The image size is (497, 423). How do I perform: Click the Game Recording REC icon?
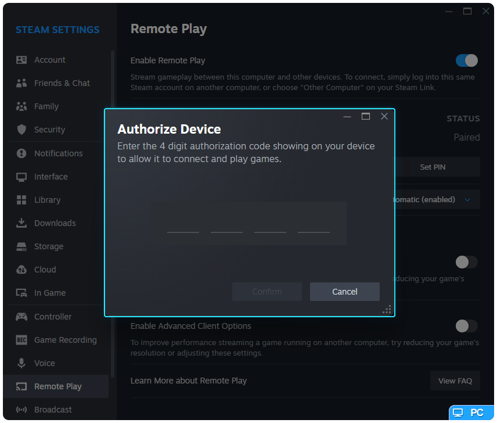tap(21, 340)
